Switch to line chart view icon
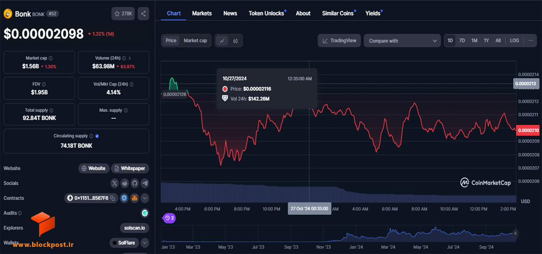Viewport: 542px width, 254px height. coord(222,41)
